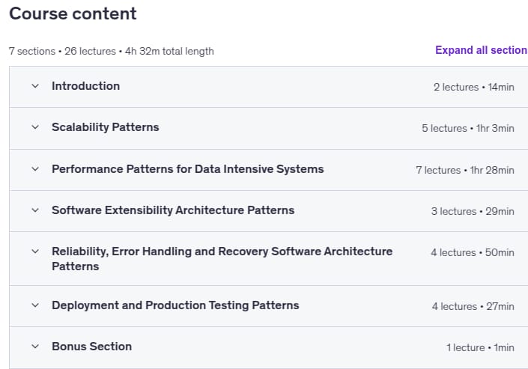
Task: Click chevron beside Performance Patterns for Data Intensive Systems
Action: point(35,169)
